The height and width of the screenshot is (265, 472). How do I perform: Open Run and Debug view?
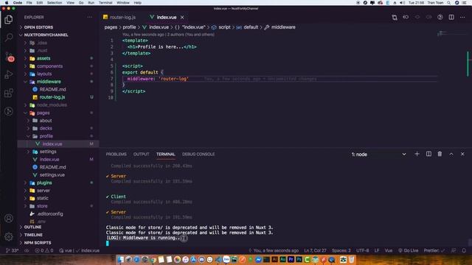pos(8,74)
